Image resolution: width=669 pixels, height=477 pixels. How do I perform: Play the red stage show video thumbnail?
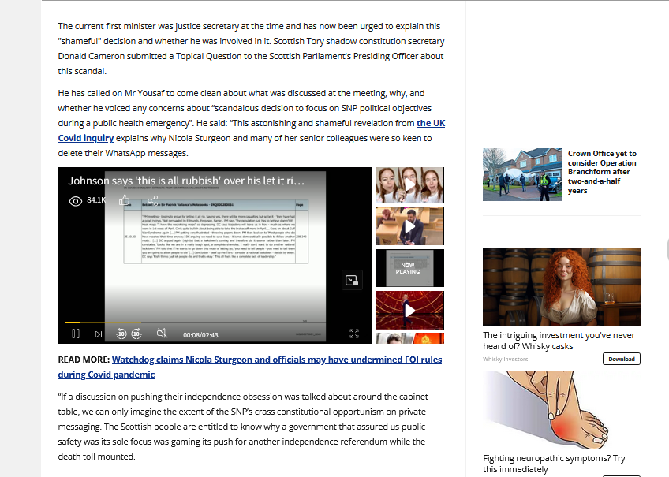(x=409, y=311)
